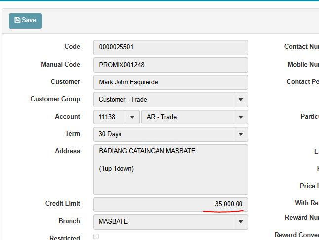Select the Credit Limit amount field

click(170, 204)
